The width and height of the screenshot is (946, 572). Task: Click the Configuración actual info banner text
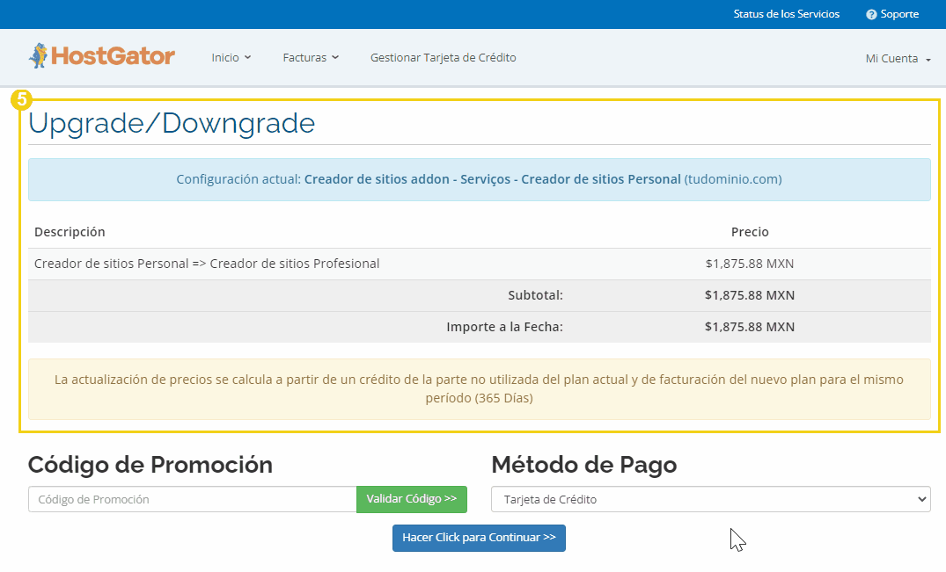(479, 179)
